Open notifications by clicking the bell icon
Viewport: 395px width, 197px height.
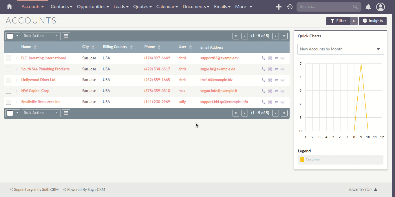(368, 7)
